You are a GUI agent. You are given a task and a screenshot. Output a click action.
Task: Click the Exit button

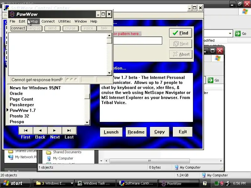[x=183, y=132]
